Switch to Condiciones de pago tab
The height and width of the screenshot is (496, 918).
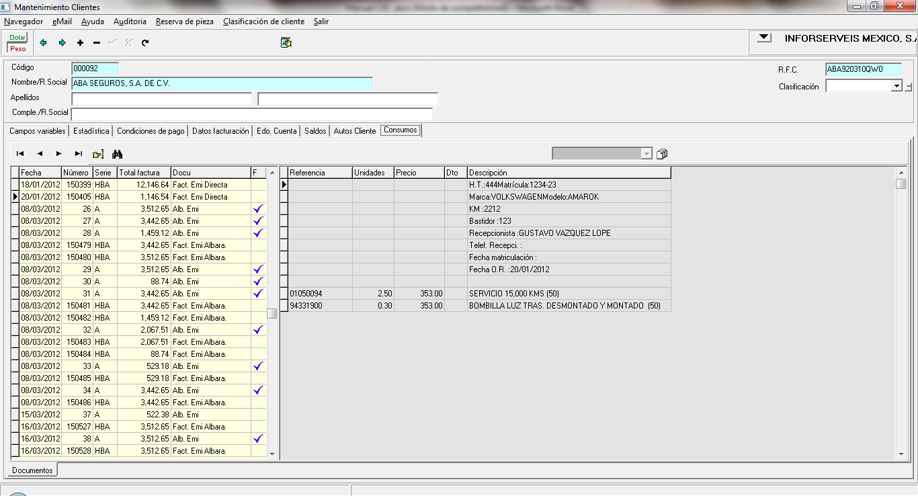151,131
